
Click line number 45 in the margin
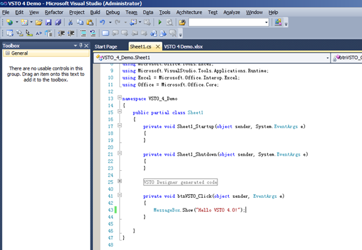point(111,224)
